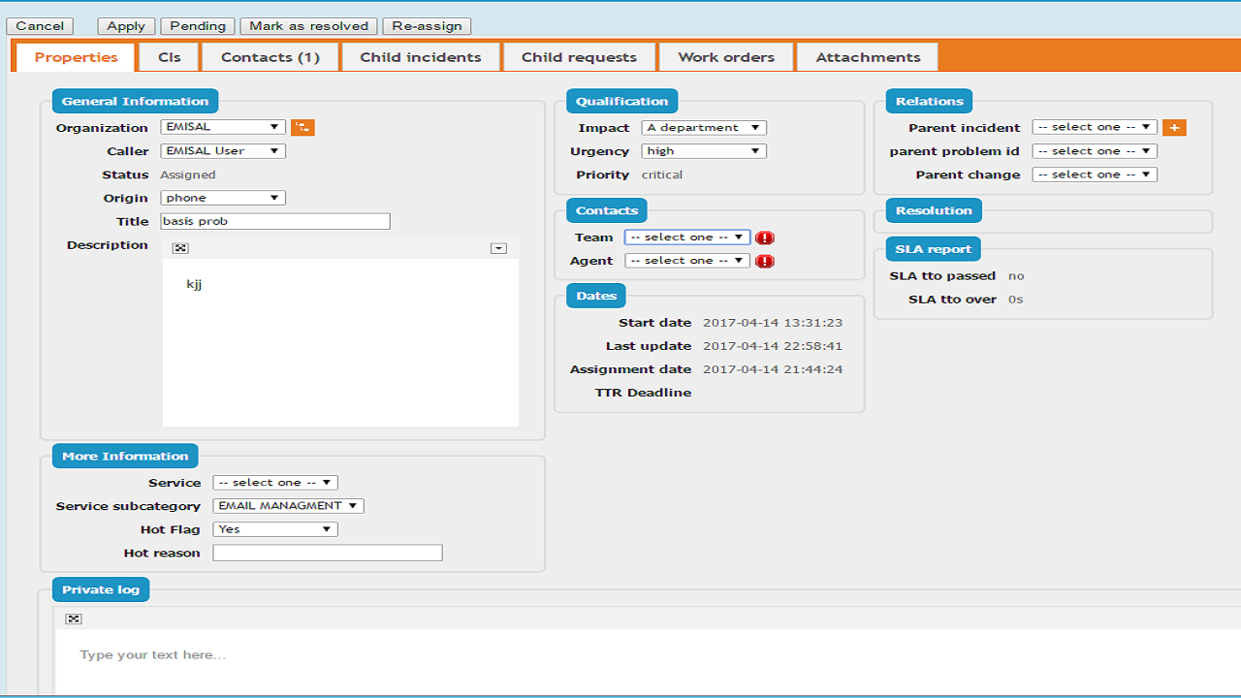Open the Service dropdown
The width and height of the screenshot is (1241, 698).
(275, 483)
